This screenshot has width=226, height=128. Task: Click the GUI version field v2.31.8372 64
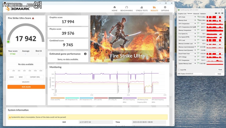(x=96, y=122)
